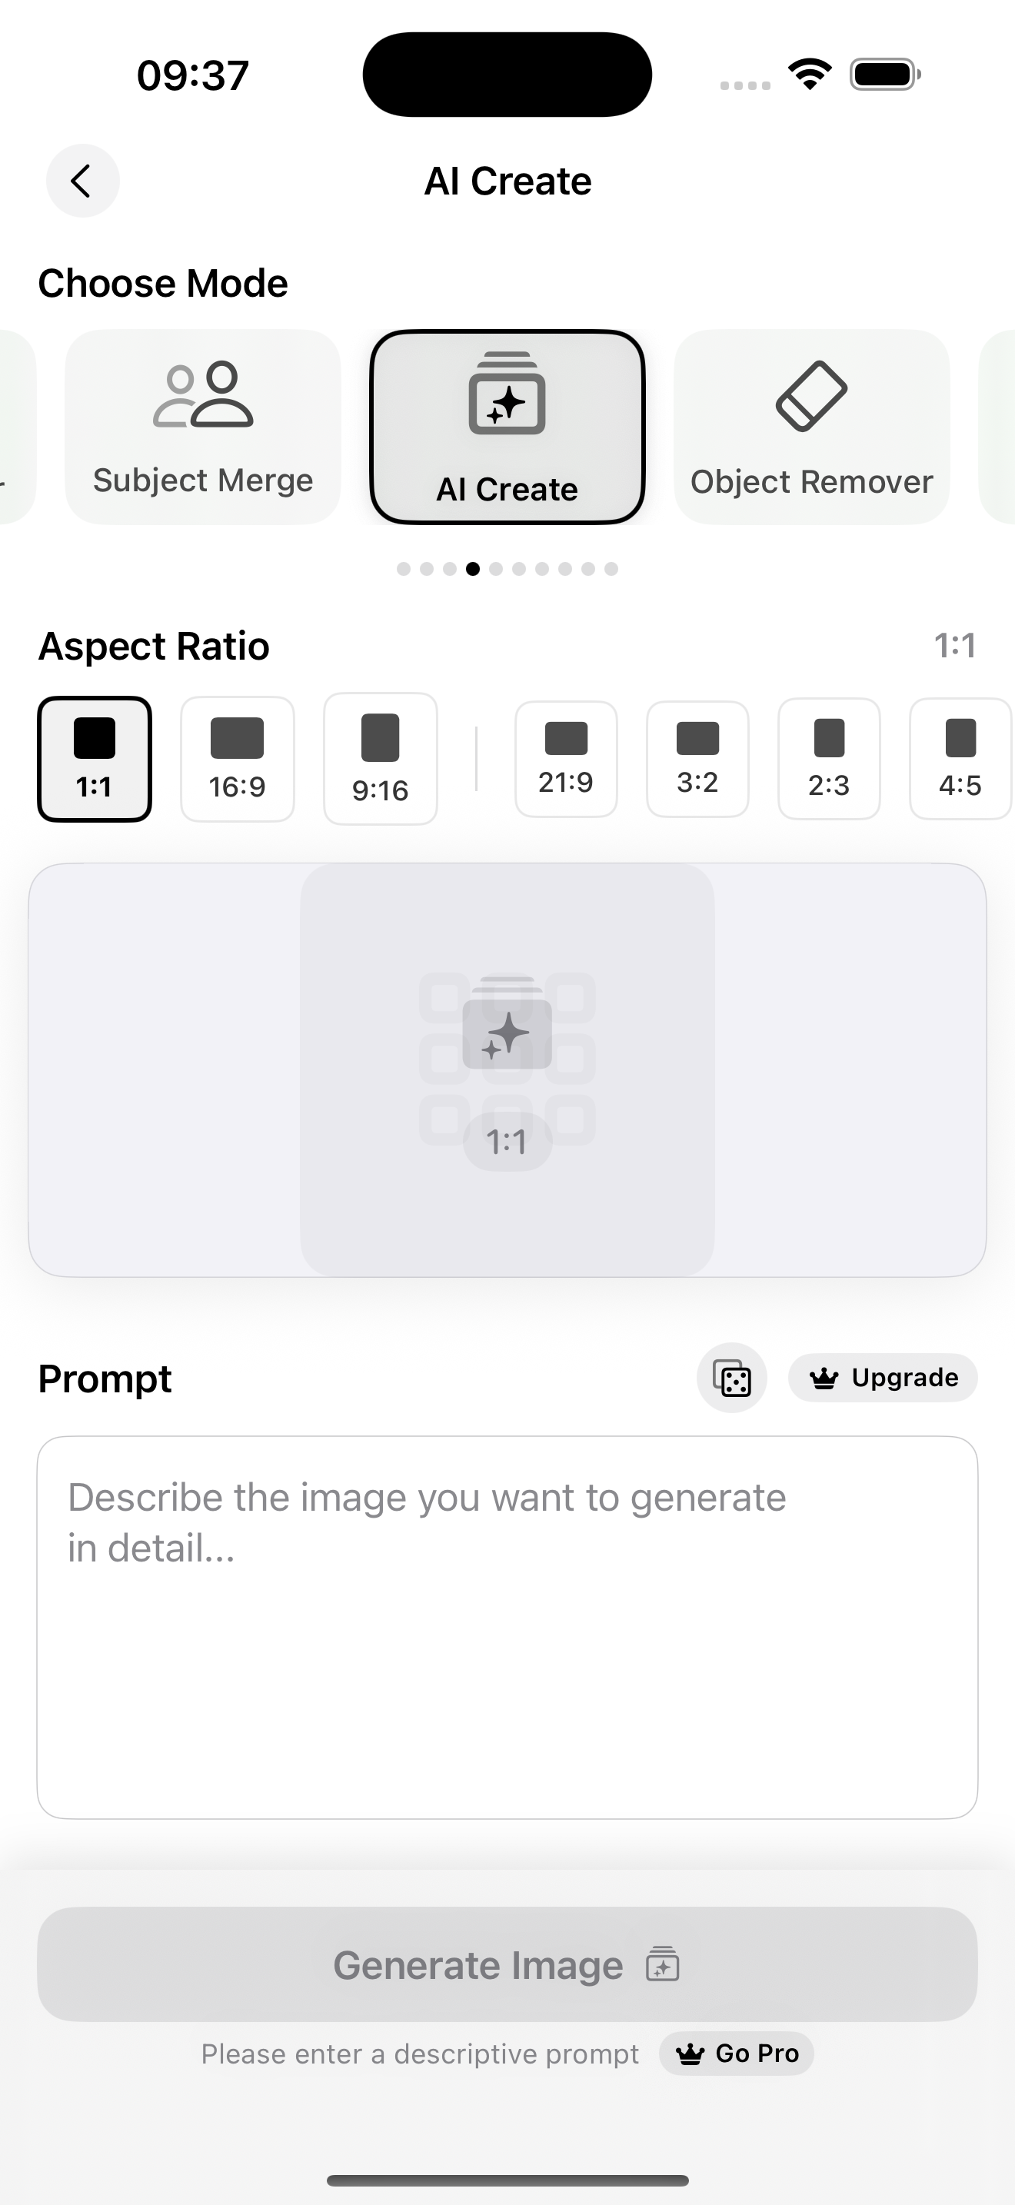Select the 1:1 aspect ratio option
The height and width of the screenshot is (2205, 1015).
pyautogui.click(x=94, y=758)
